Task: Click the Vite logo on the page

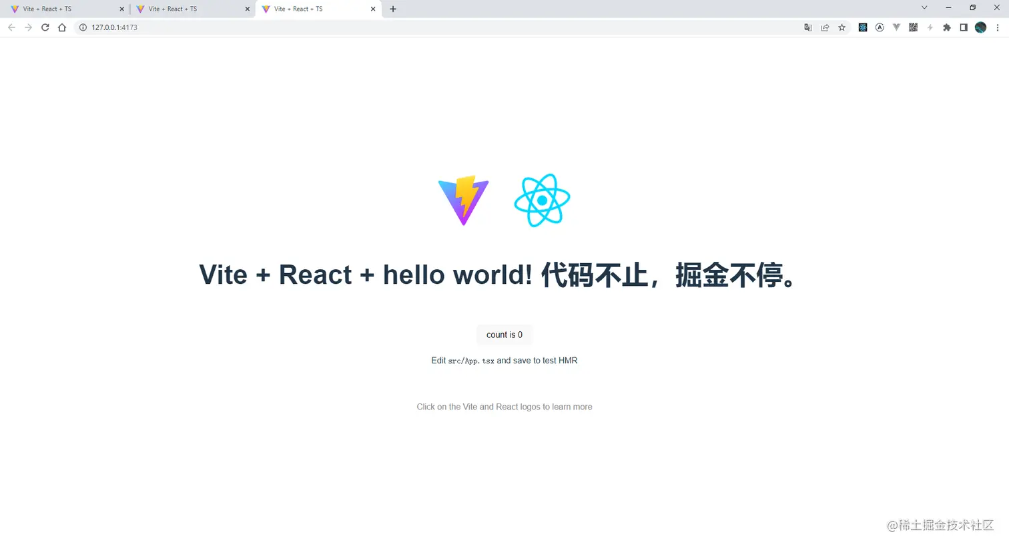Action: point(463,200)
